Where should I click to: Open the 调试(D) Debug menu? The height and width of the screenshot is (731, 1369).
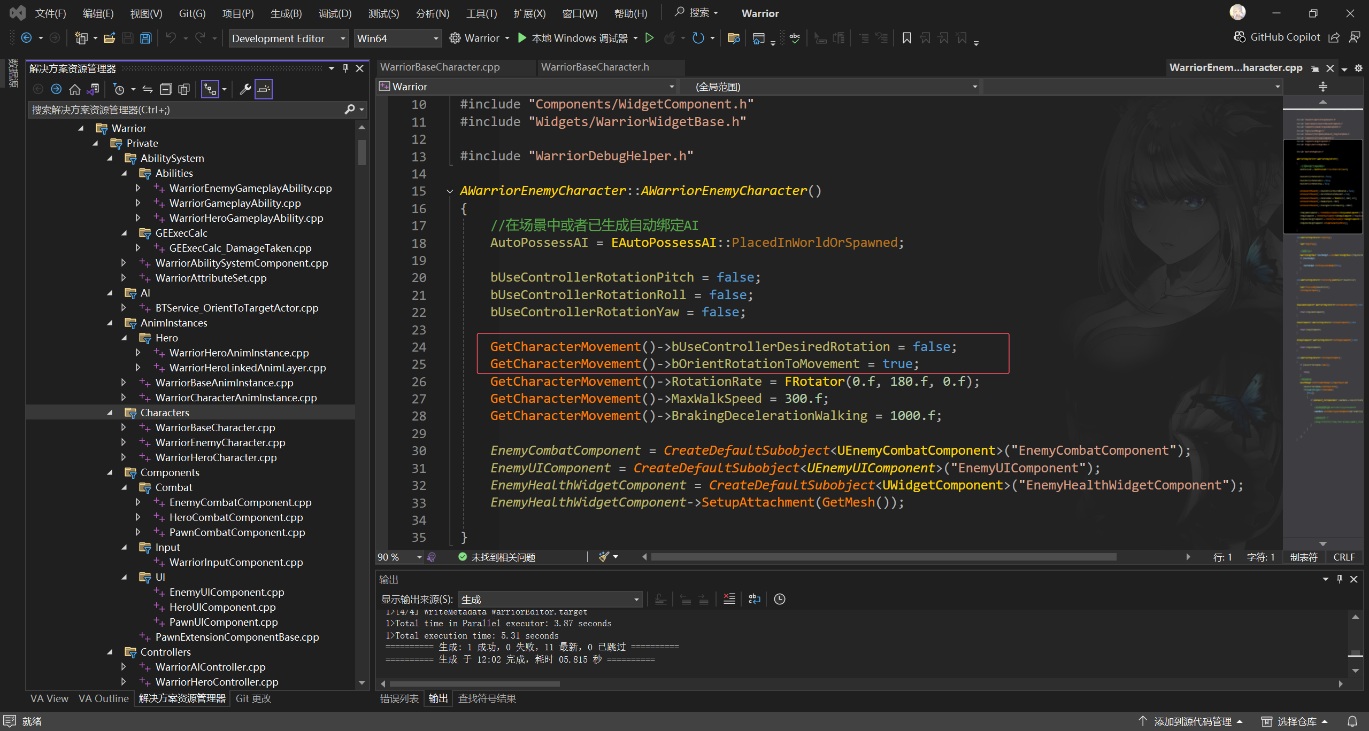[x=335, y=13]
